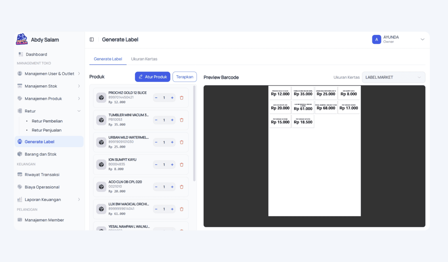Remove TUMBLER MINI VACUM using trash icon
This screenshot has width=448, height=262.
182,120
